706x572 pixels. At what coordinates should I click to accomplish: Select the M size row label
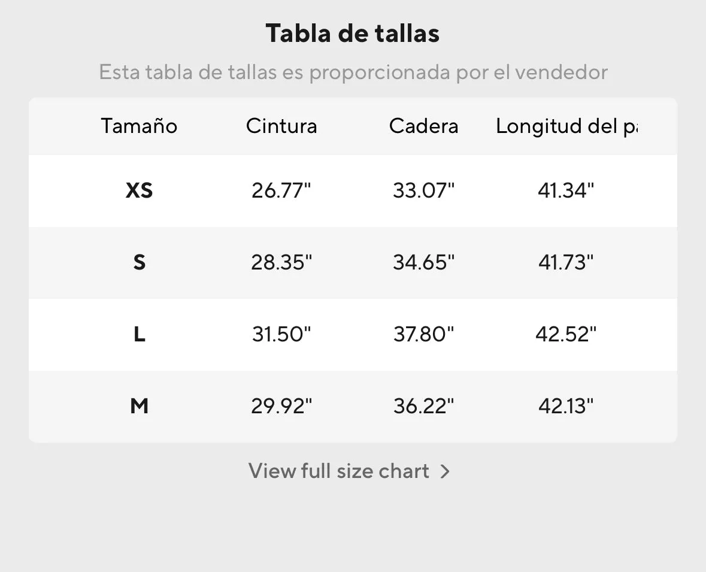tap(139, 406)
